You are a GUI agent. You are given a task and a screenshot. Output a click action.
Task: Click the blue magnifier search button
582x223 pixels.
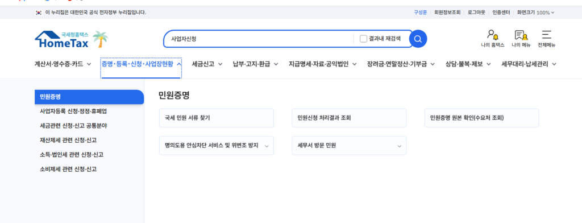[418, 39]
